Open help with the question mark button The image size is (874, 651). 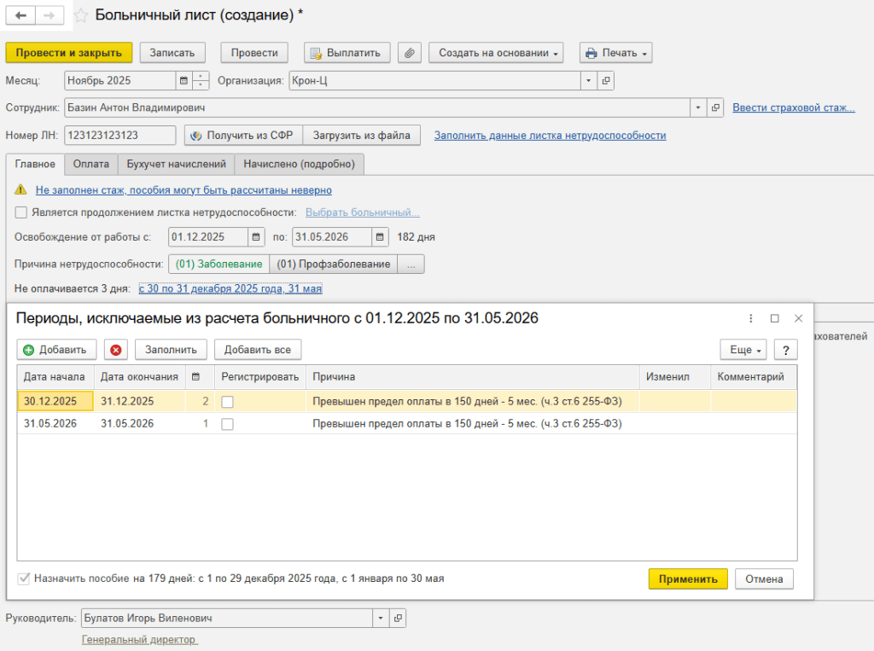click(x=784, y=350)
